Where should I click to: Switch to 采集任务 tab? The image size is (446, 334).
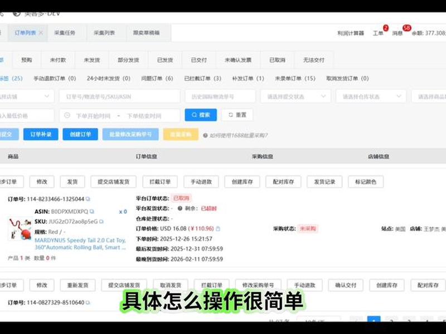pos(65,33)
